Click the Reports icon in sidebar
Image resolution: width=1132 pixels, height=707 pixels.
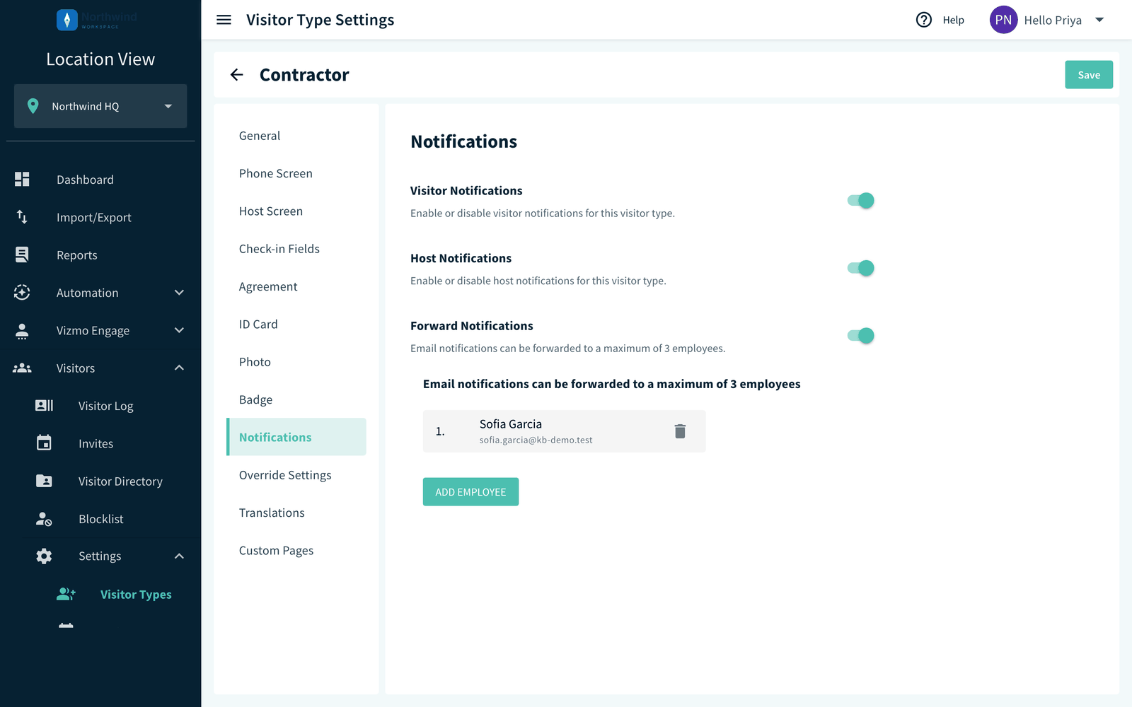22,255
